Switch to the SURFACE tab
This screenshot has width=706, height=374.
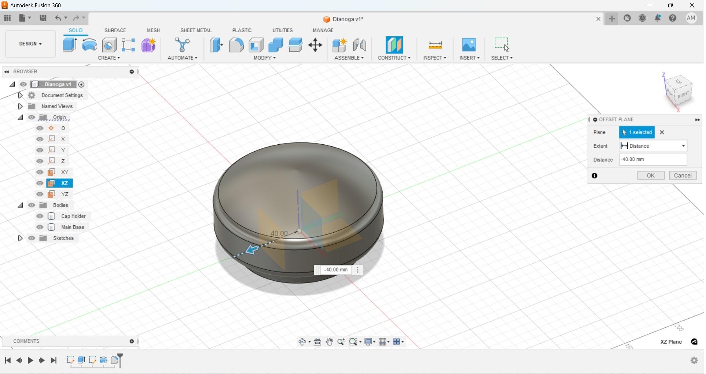pyautogui.click(x=115, y=30)
